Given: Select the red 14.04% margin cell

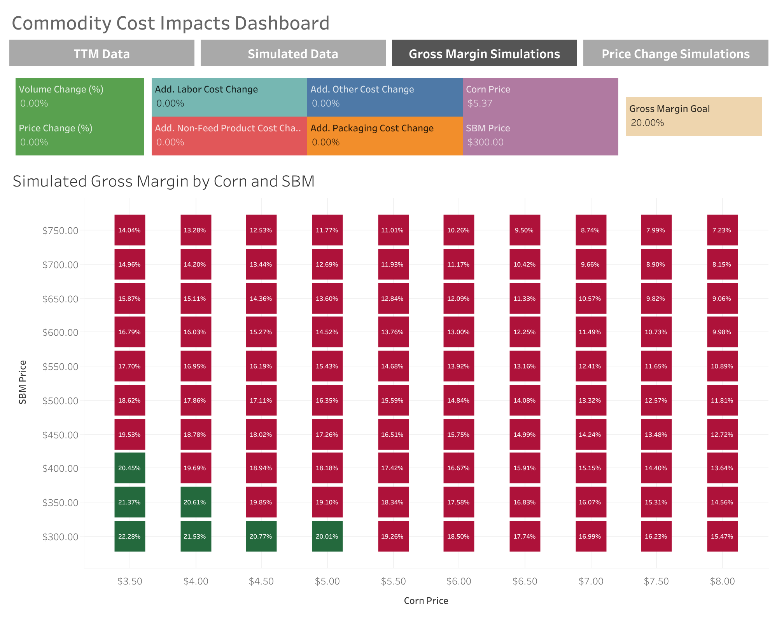Looking at the screenshot, I should 130,230.
